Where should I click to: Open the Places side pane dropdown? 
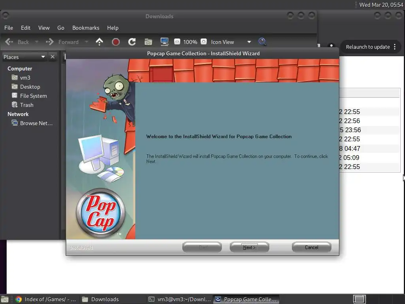point(24,57)
